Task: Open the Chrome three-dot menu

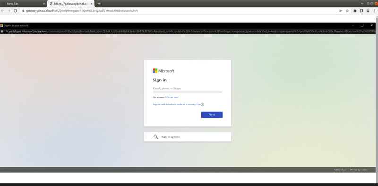Action: point(374,11)
